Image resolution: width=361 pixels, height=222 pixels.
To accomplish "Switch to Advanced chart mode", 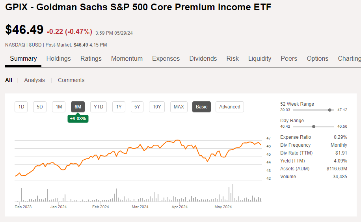I will (x=230, y=107).
